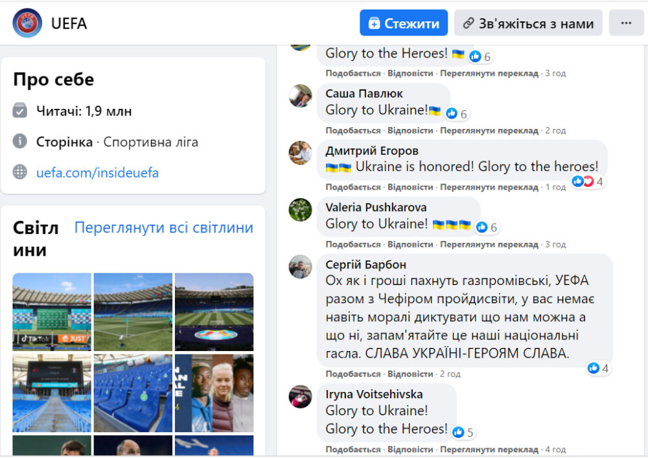
Task: Open the first stadium photo thumbnail
Action: (52, 312)
